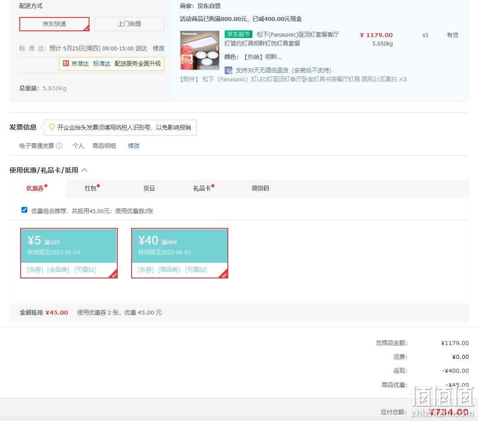
Task: Open 松下吸顶灯套餐 product title
Action: click(282, 39)
